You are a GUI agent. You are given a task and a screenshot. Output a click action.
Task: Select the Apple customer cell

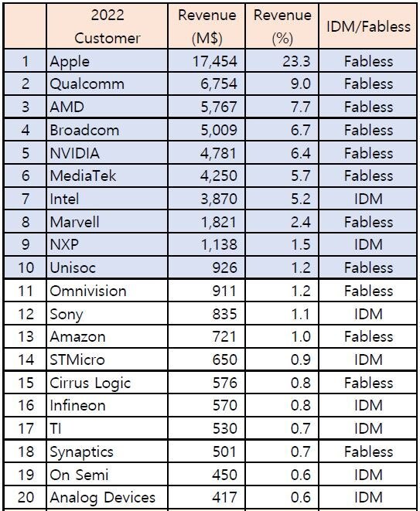(108, 61)
